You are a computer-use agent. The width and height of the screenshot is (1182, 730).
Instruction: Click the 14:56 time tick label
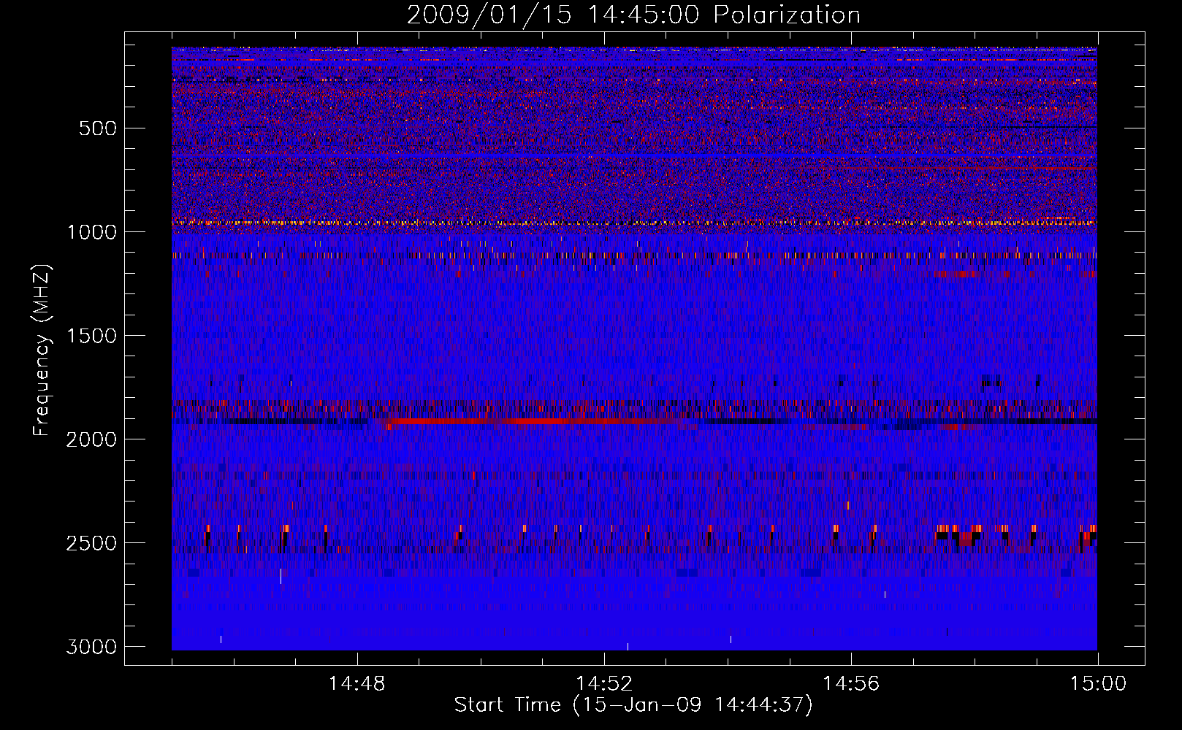coord(851,684)
